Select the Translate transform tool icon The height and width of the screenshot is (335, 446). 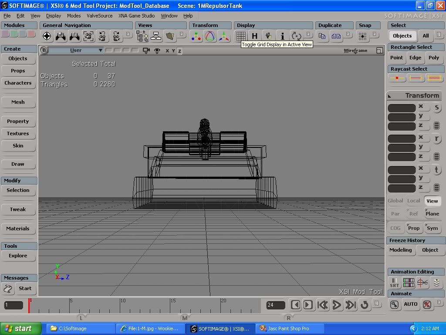(x=224, y=36)
